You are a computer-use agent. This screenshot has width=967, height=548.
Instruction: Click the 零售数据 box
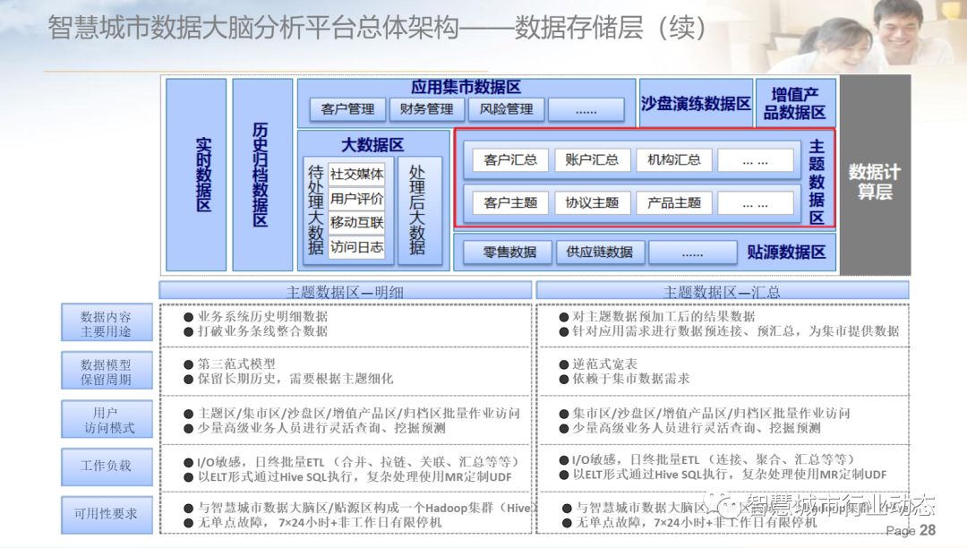coord(509,253)
